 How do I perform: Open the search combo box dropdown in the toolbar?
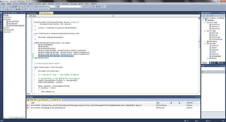[81, 7]
